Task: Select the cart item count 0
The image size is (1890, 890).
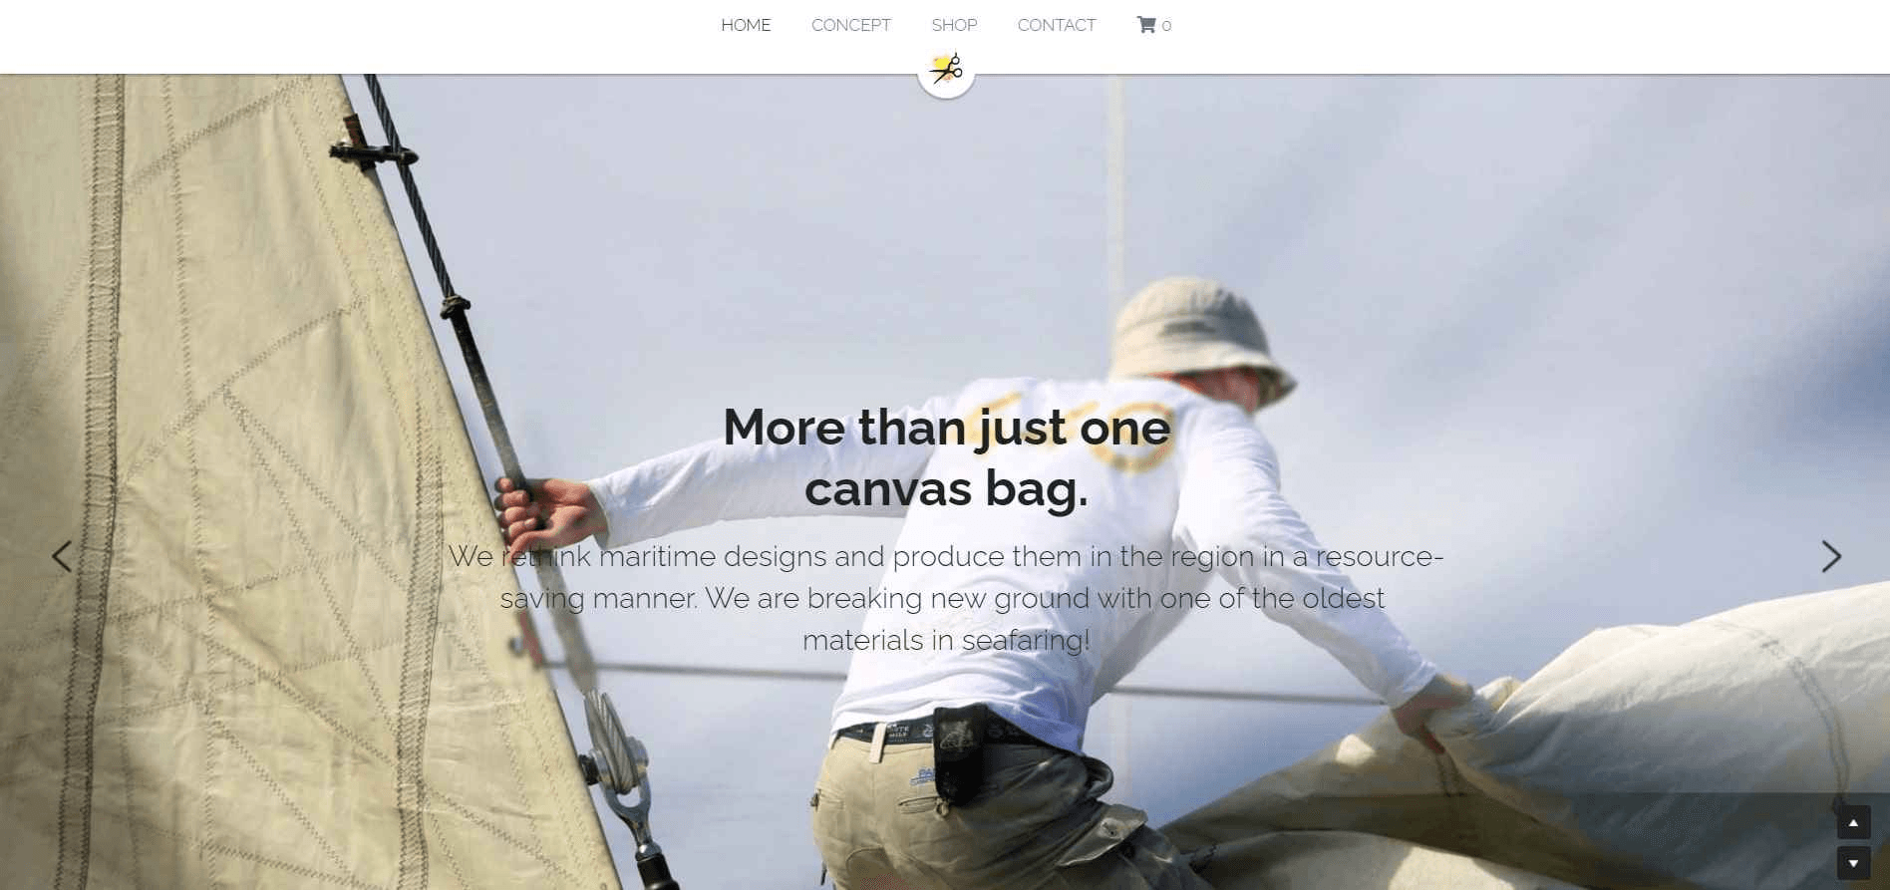Action: 1166,26
